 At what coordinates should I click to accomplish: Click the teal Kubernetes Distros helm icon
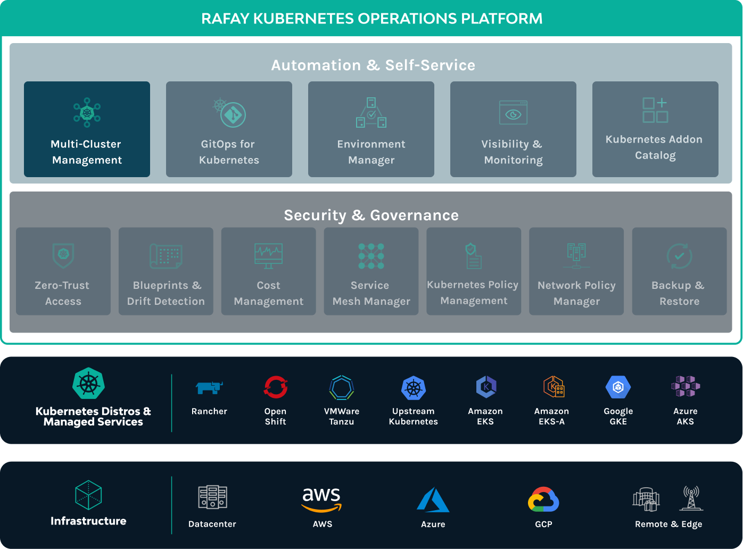click(x=88, y=383)
